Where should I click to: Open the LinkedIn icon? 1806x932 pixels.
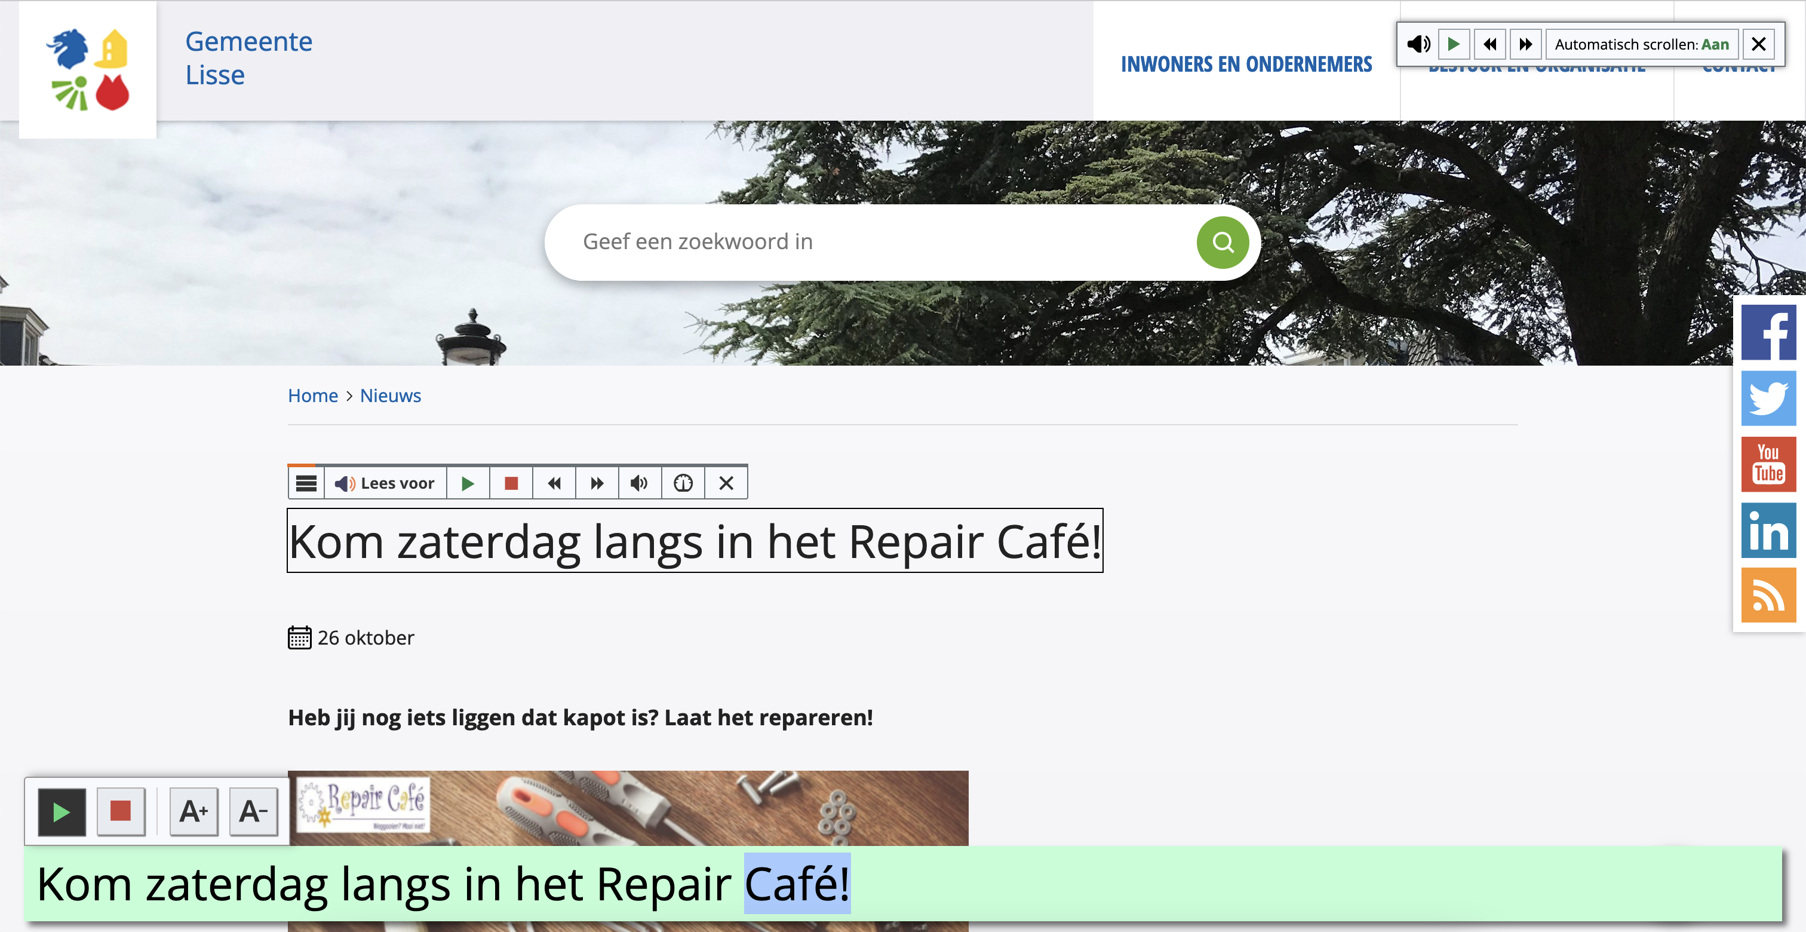1768,530
